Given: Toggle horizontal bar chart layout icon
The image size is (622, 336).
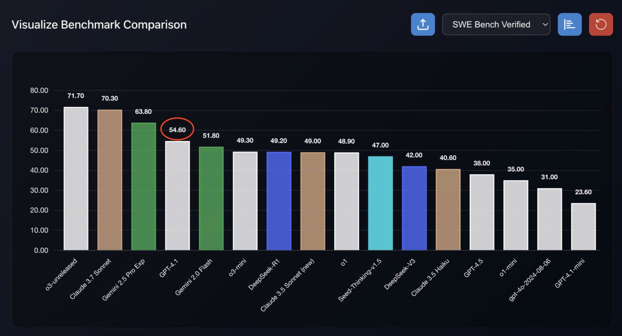Looking at the screenshot, I should [x=570, y=24].
